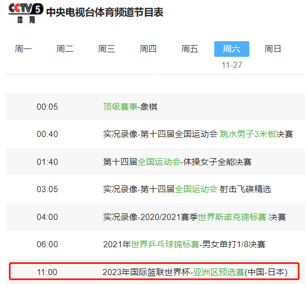
Task: Switch to the 周二 (Tuesday) tab
Action: [65, 49]
